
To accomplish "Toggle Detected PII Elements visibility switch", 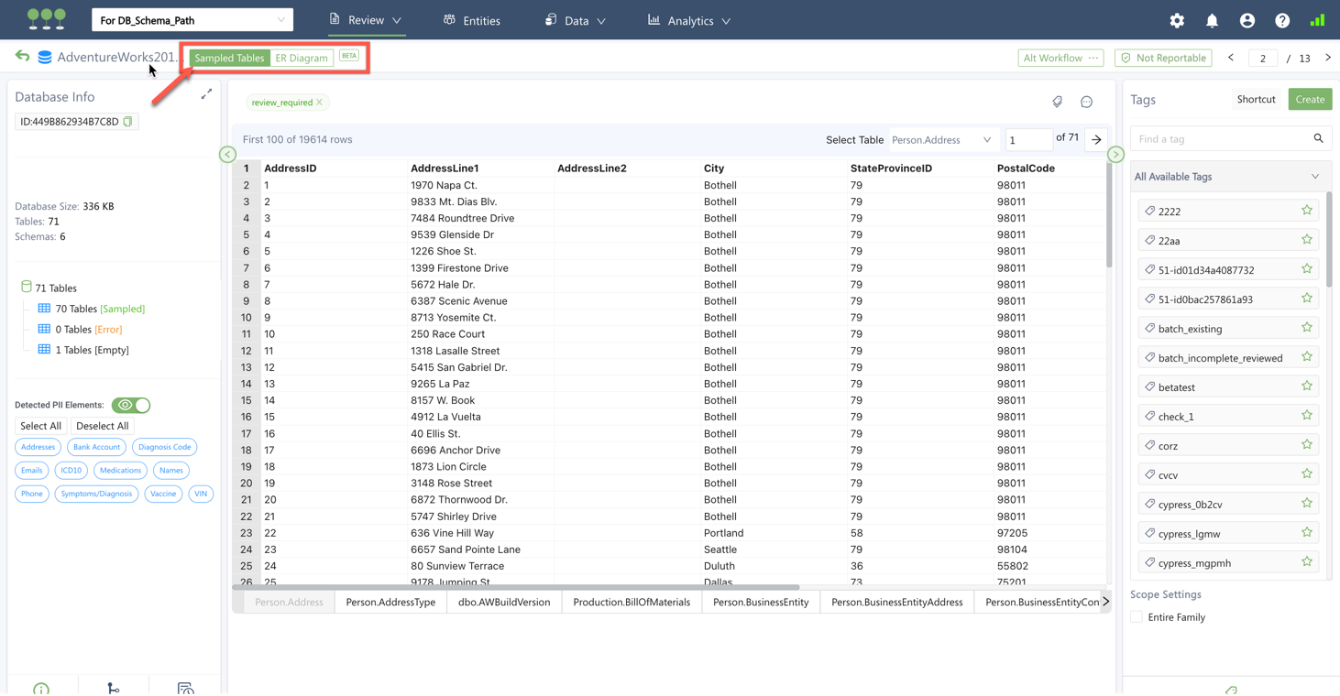I will [x=131, y=405].
